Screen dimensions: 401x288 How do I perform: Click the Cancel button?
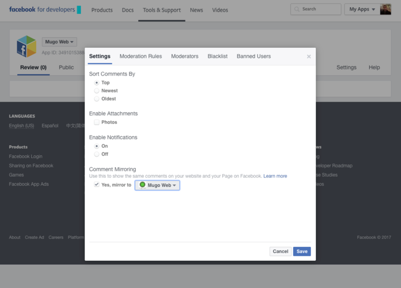[x=280, y=251]
